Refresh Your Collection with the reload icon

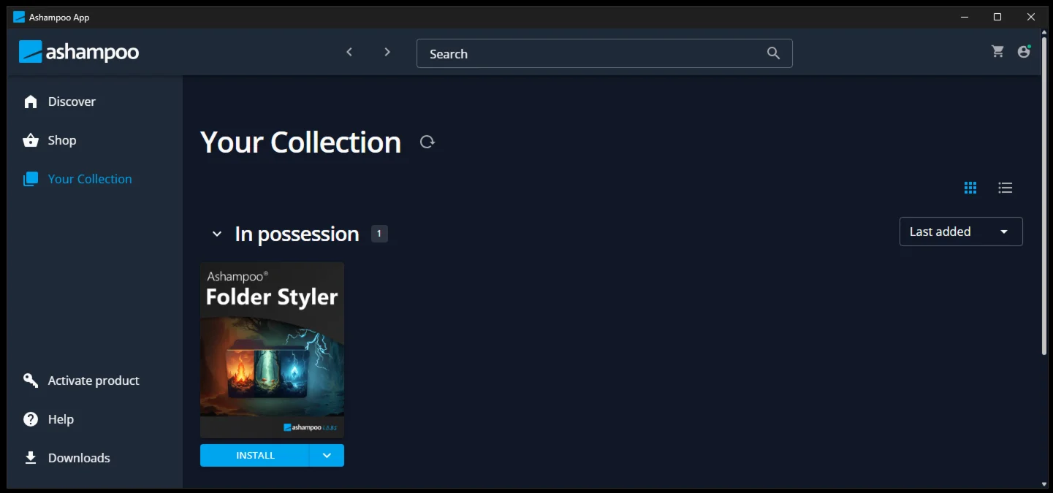pos(427,142)
